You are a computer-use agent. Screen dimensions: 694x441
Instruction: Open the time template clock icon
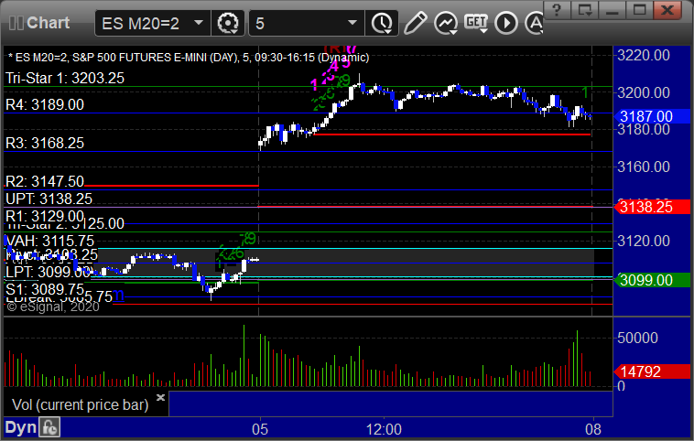(x=382, y=23)
